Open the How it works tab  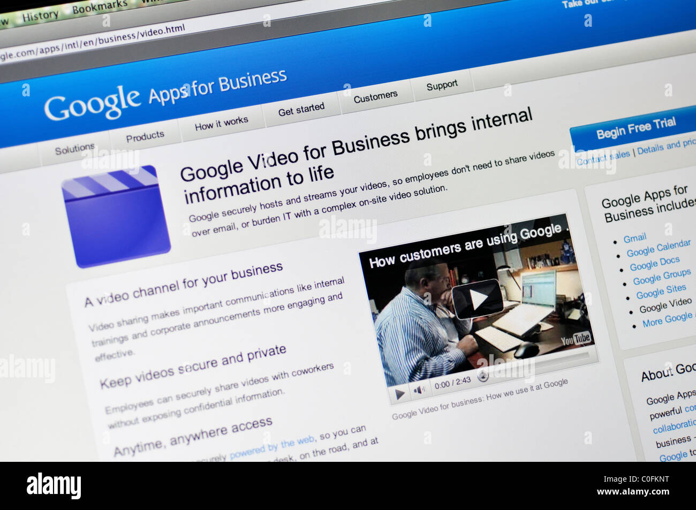pos(221,124)
